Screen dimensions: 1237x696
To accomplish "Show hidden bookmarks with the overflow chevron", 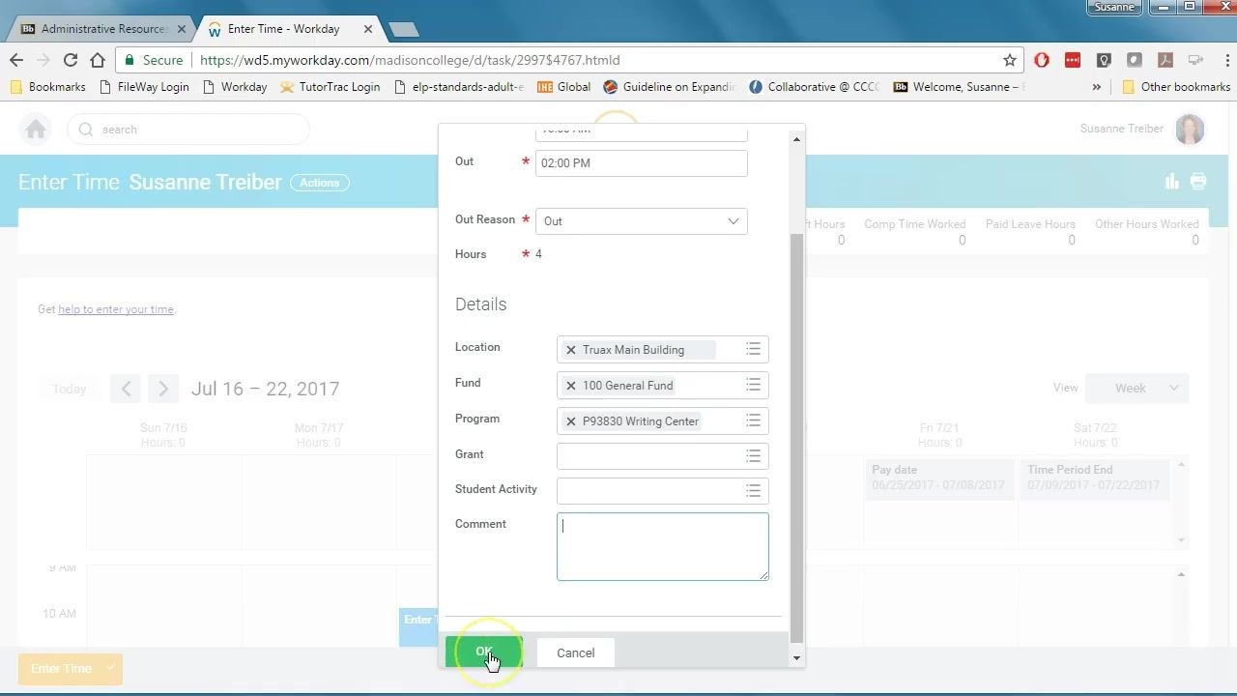I will (1096, 87).
